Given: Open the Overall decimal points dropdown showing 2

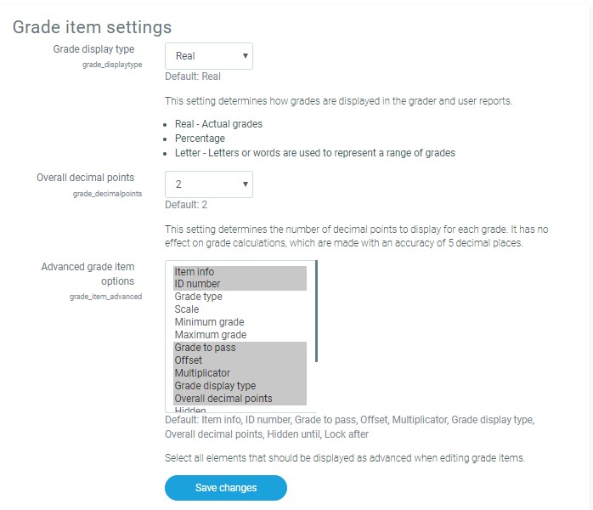Looking at the screenshot, I should point(208,184).
